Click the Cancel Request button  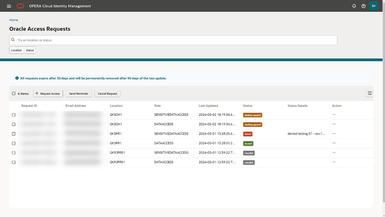pos(107,93)
